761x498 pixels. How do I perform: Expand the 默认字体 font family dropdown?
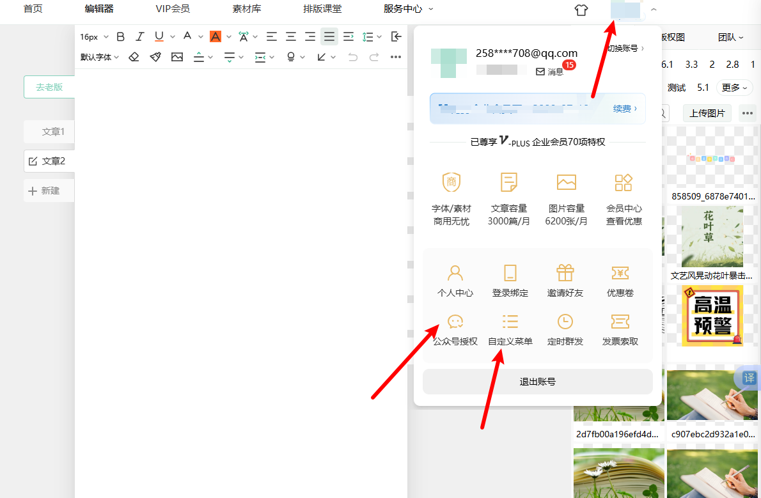(x=100, y=57)
